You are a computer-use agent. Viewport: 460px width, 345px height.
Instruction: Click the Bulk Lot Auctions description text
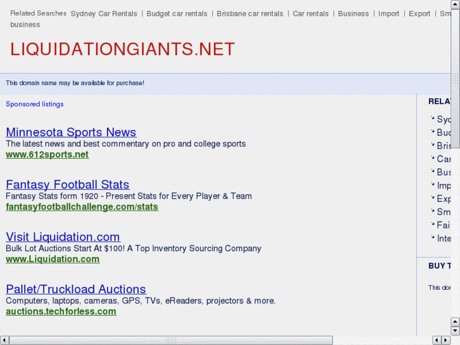point(134,248)
